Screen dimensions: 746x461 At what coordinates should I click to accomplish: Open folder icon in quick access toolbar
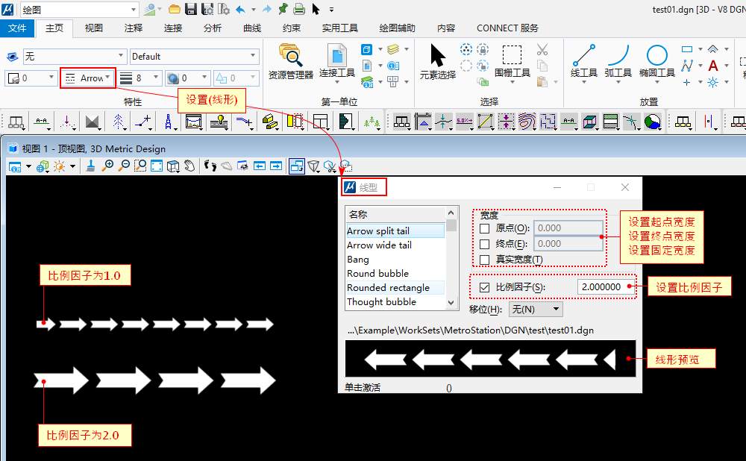click(175, 8)
